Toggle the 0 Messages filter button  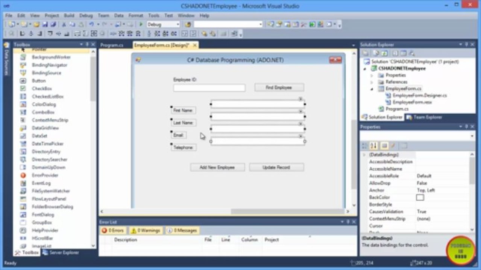(182, 230)
